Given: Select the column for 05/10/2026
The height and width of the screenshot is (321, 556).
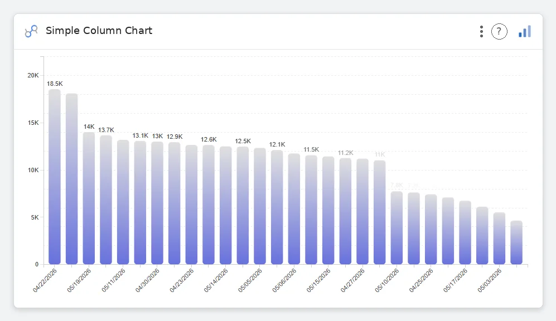Looking at the screenshot, I should pos(397,228).
